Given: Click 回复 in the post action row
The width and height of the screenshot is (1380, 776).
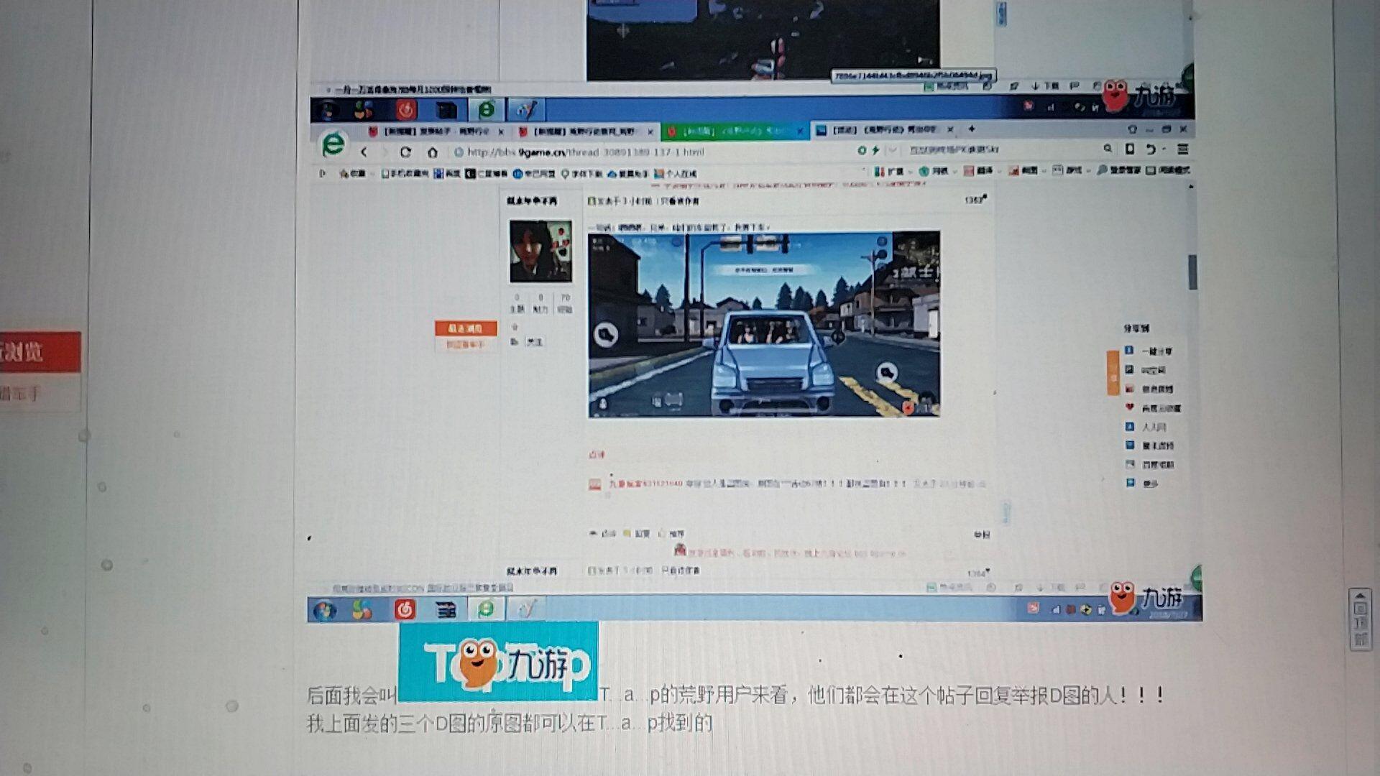Looking at the screenshot, I should pos(637,534).
